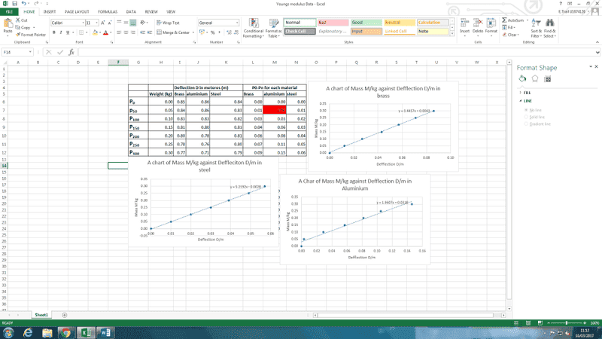Close the Format Shape pane
This screenshot has width=602, height=339.
coord(596,67)
